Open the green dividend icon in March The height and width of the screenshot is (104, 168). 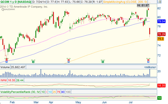33,62
